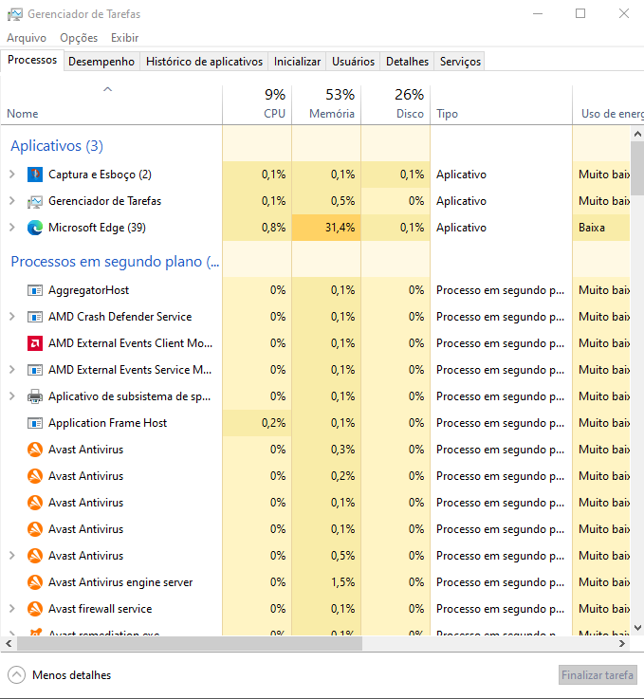Click Microsoft Edge 31,4% memory cell
Viewport: 644px width, 699px height.
point(326,228)
